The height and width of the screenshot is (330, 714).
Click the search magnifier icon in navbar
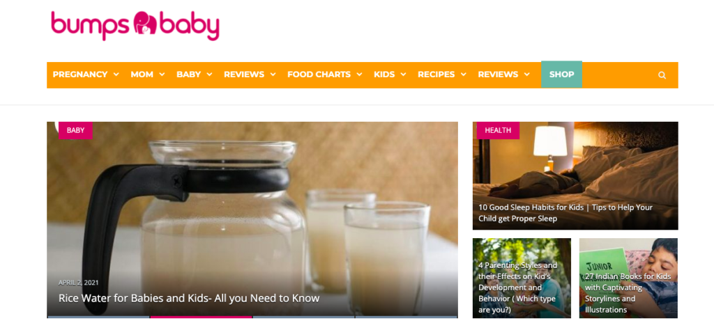click(x=662, y=75)
